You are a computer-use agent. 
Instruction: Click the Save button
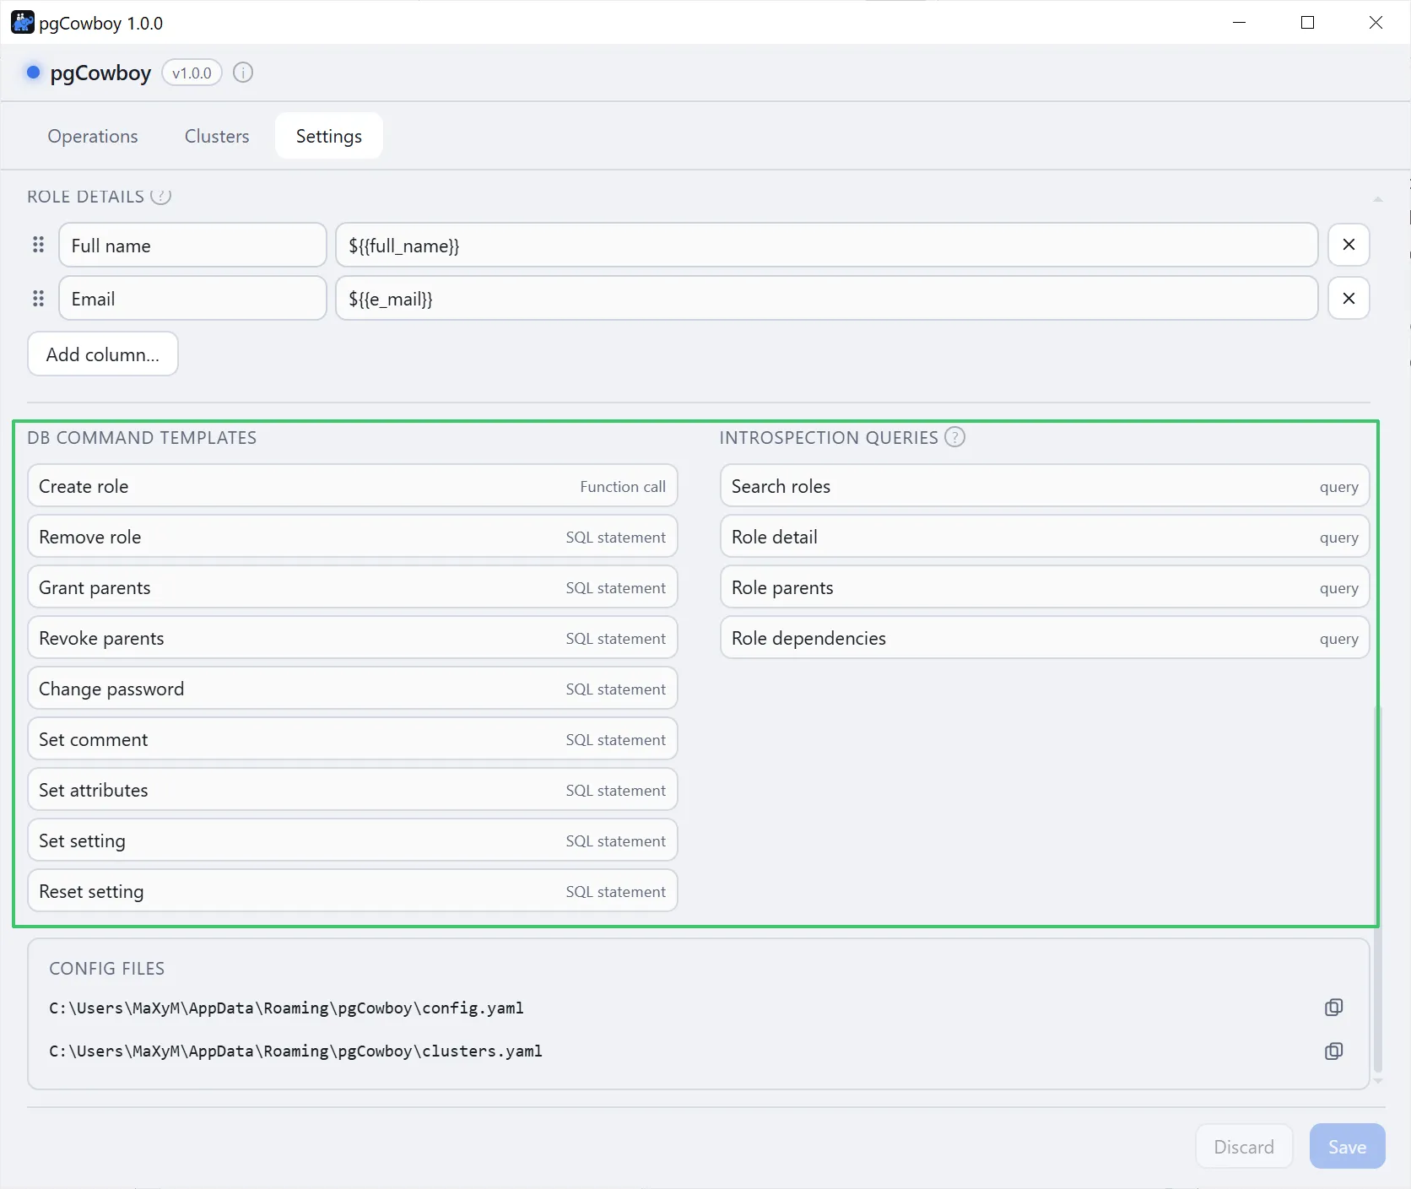point(1347,1146)
